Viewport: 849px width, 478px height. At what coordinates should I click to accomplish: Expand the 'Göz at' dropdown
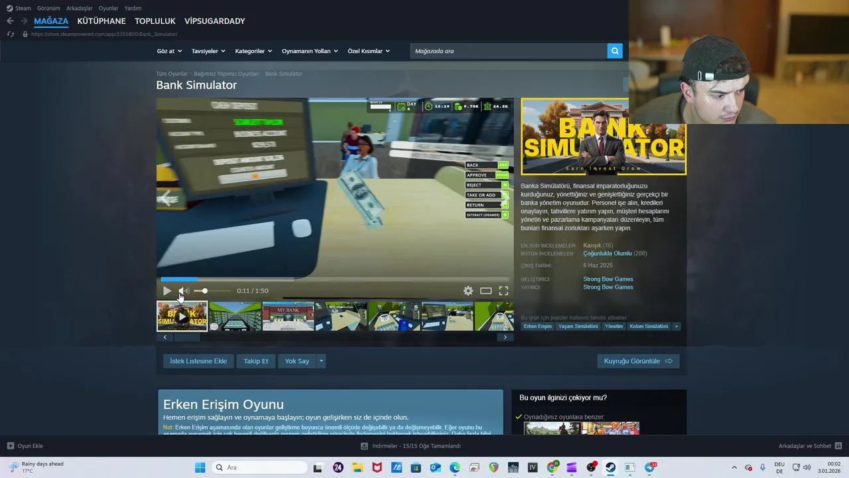coord(169,51)
